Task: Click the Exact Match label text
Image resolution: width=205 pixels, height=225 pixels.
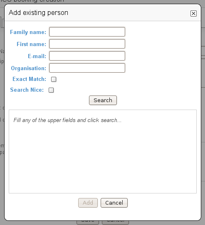Action: click(30, 79)
